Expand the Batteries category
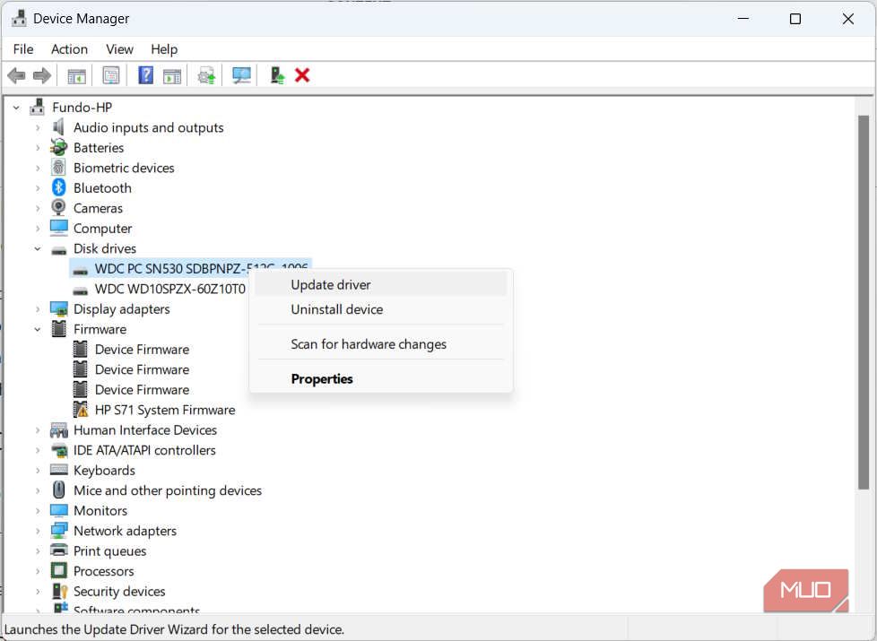 click(x=38, y=148)
